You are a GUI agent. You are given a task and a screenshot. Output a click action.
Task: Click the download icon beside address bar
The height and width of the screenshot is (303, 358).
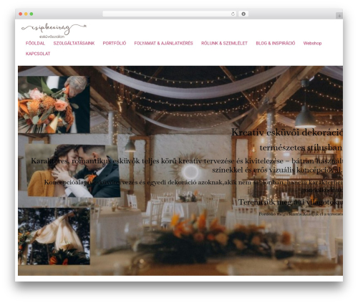click(243, 14)
